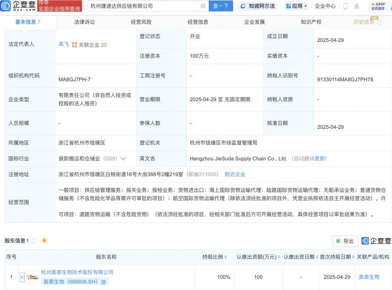
Task: Click the 查一下 search button
Action: coord(221,6)
